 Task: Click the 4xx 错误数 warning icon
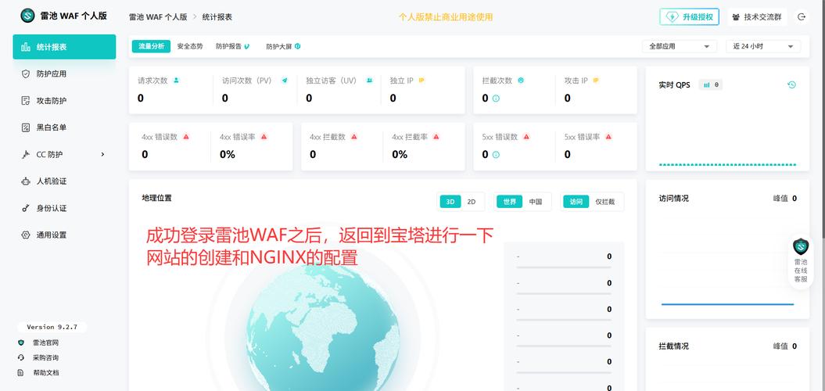(x=186, y=137)
